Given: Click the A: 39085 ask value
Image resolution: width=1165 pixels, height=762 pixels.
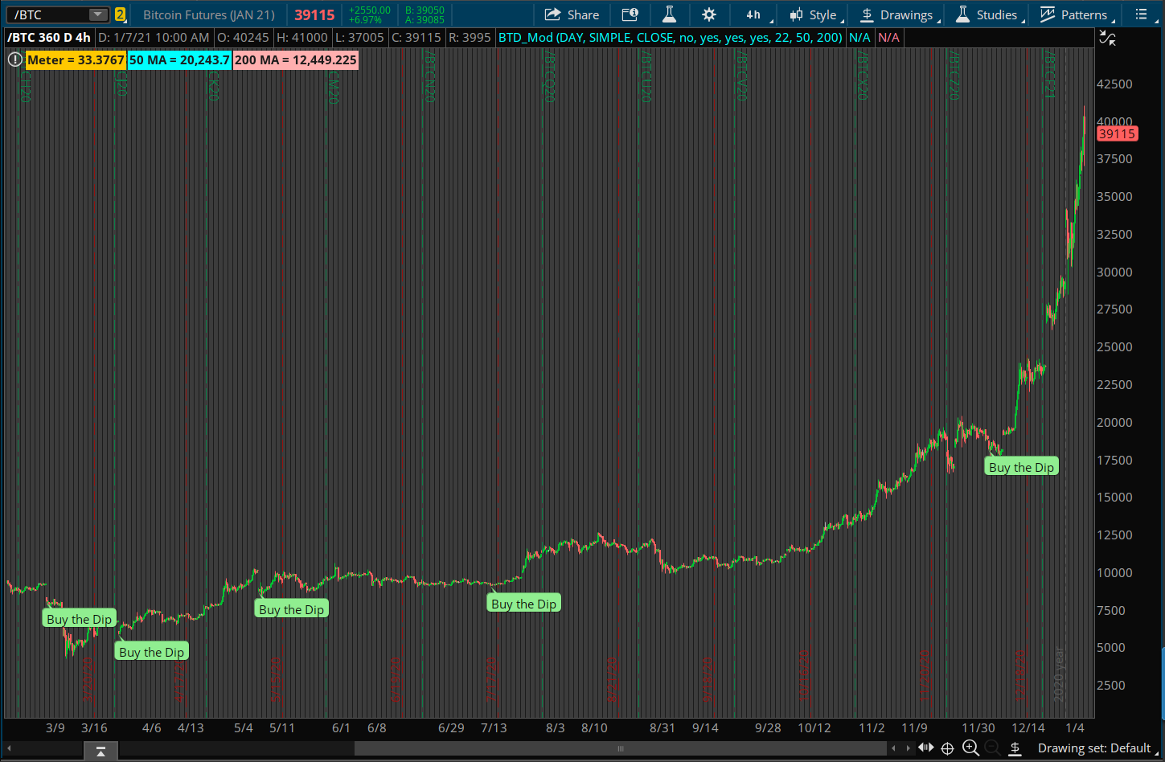Looking at the screenshot, I should 425,20.
